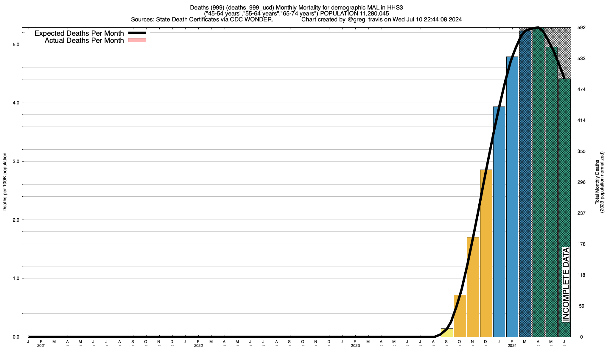The image size is (610, 357).
Task: Click the 'F' month label above 2021
Action: click(x=41, y=342)
